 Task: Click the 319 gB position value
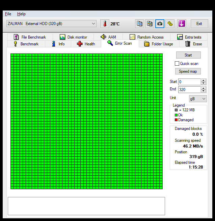(x=196, y=157)
